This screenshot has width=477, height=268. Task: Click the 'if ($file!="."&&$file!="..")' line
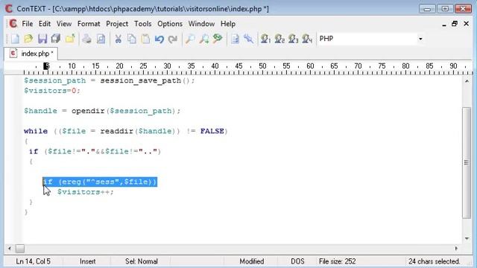coord(95,151)
